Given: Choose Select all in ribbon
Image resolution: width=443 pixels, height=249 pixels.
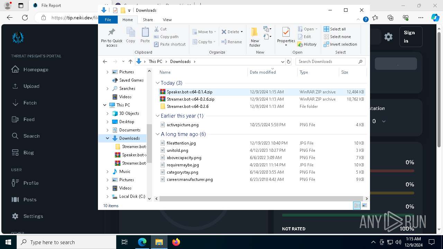Looking at the screenshot, I should coord(335,29).
